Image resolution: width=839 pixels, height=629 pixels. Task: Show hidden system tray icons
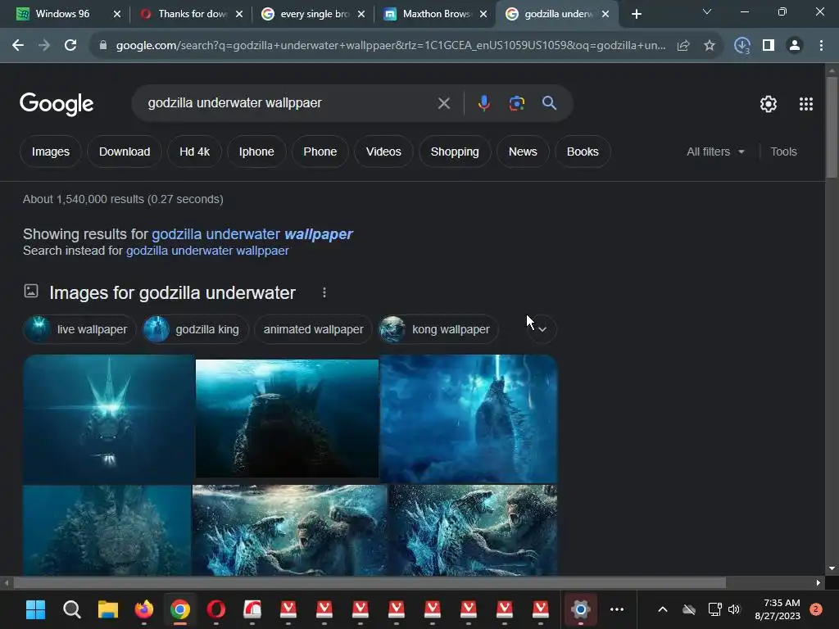pyautogui.click(x=662, y=609)
